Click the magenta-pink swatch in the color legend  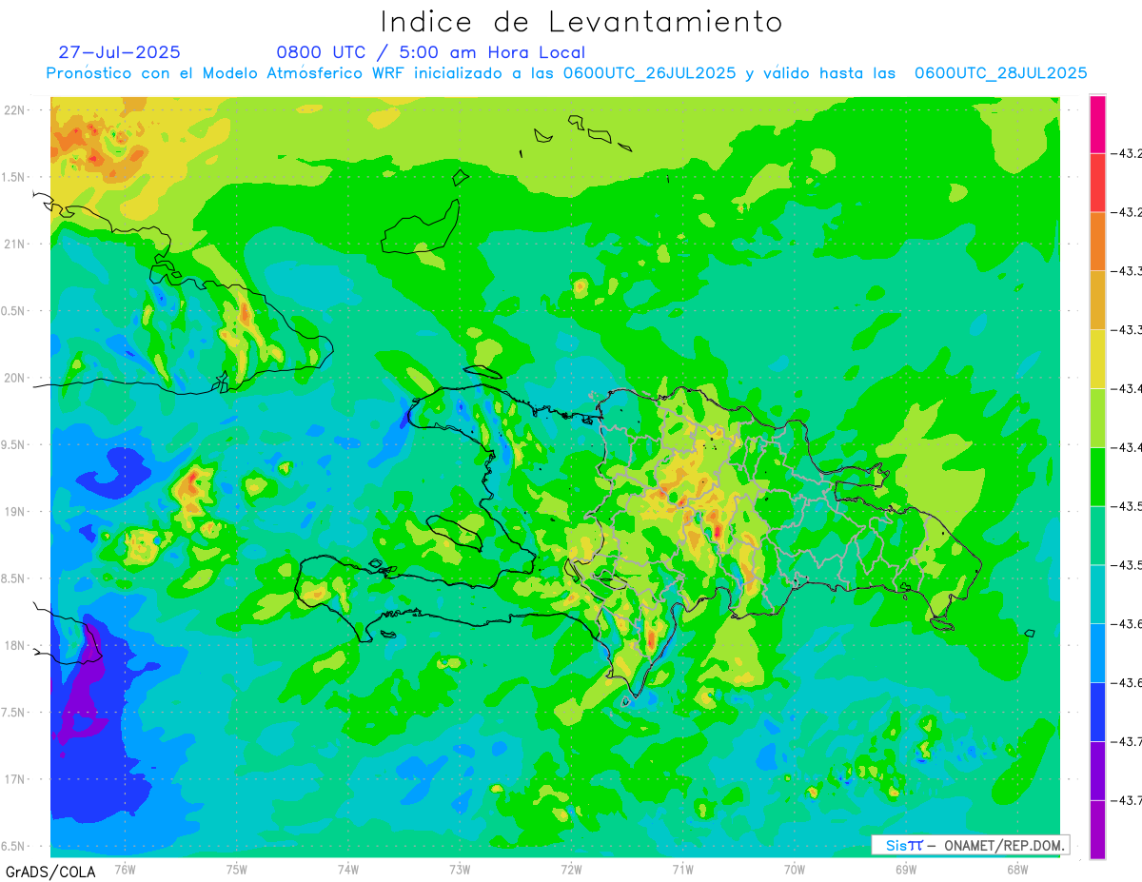coord(1097,124)
